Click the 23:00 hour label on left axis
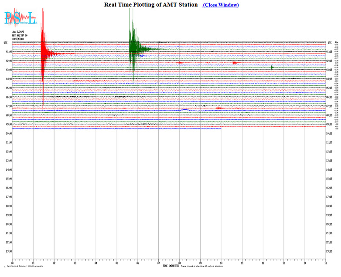The image size is (341, 277). tap(8, 251)
